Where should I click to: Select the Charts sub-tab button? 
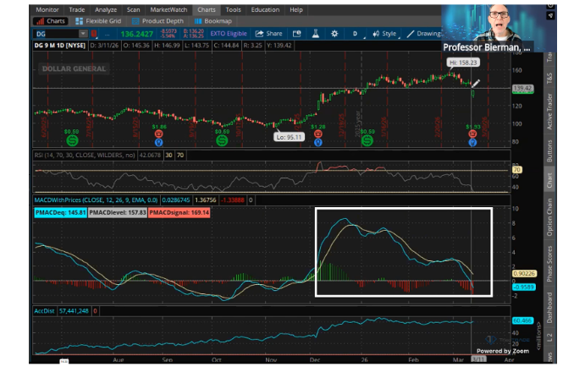pos(52,21)
